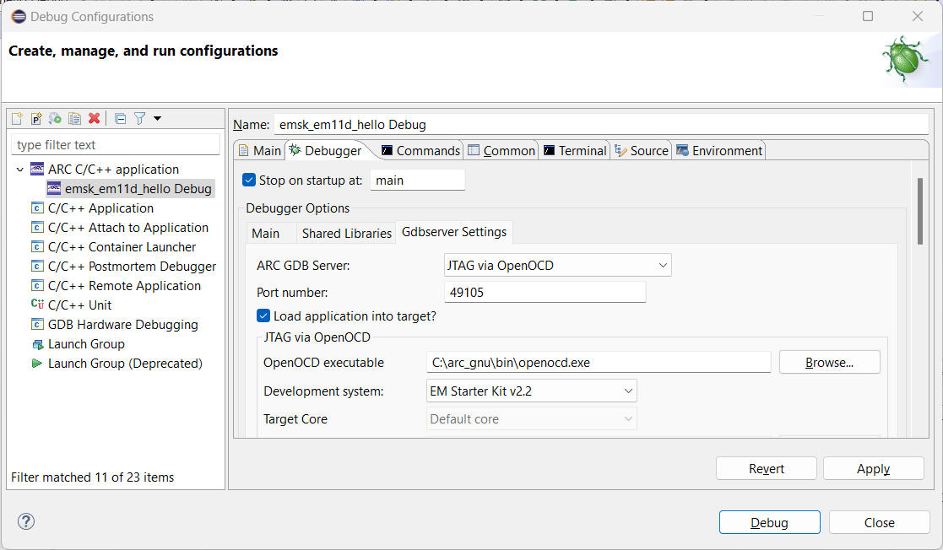This screenshot has height=550, width=943.
Task: Click the disabled Target Core dropdown
Action: [532, 419]
